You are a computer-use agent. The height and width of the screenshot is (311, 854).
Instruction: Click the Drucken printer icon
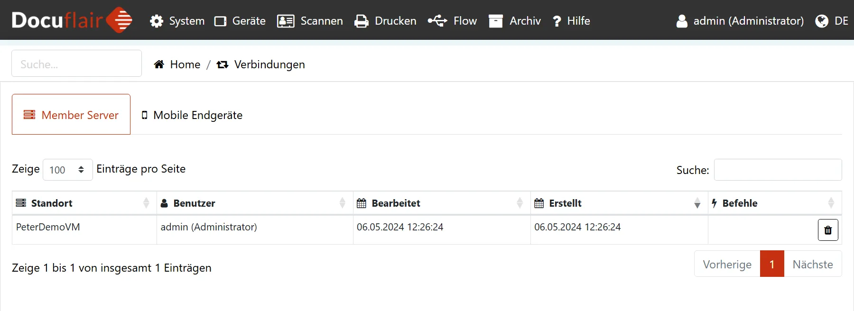coord(362,21)
